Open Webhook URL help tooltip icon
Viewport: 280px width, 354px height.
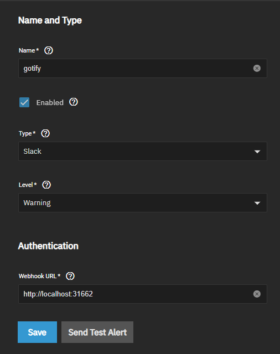[70, 276]
